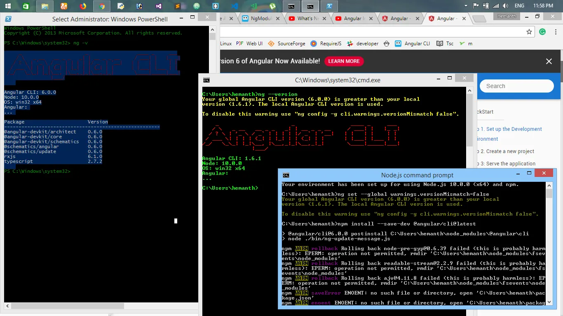Image resolution: width=563 pixels, height=316 pixels.
Task: Close the NgModul tab
Action: [x=277, y=19]
